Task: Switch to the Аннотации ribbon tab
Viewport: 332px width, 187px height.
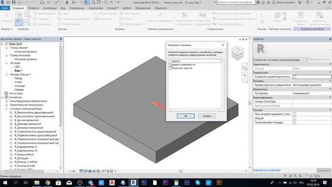Action: (50, 8)
